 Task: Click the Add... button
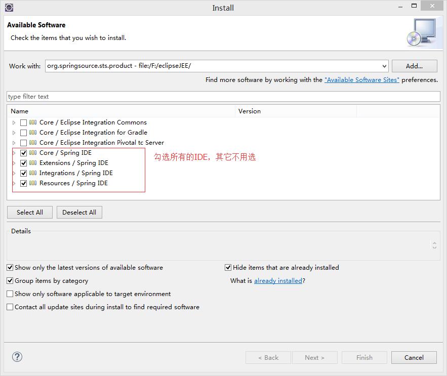point(414,66)
